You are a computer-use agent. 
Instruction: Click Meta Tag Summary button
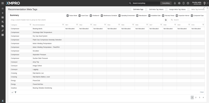pyautogui.click(x=198, y=9)
